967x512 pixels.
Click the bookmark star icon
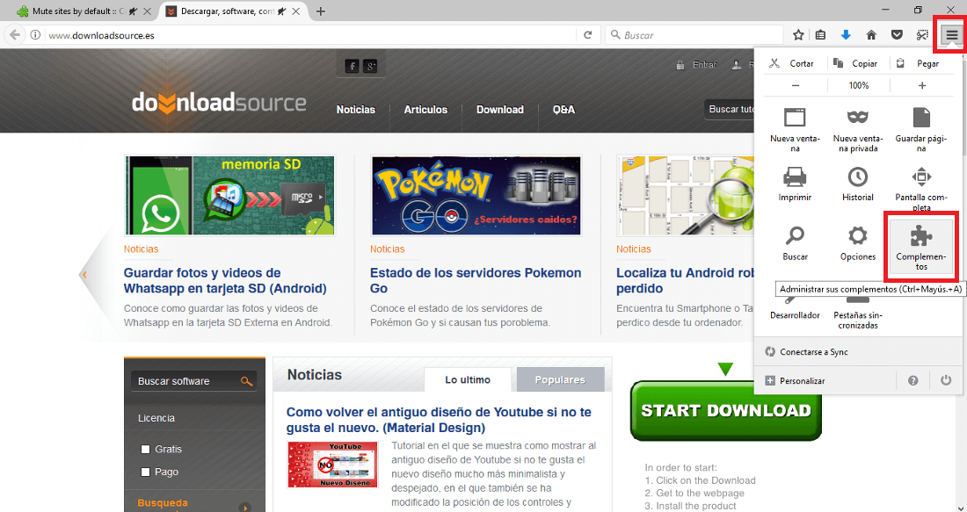(x=798, y=35)
